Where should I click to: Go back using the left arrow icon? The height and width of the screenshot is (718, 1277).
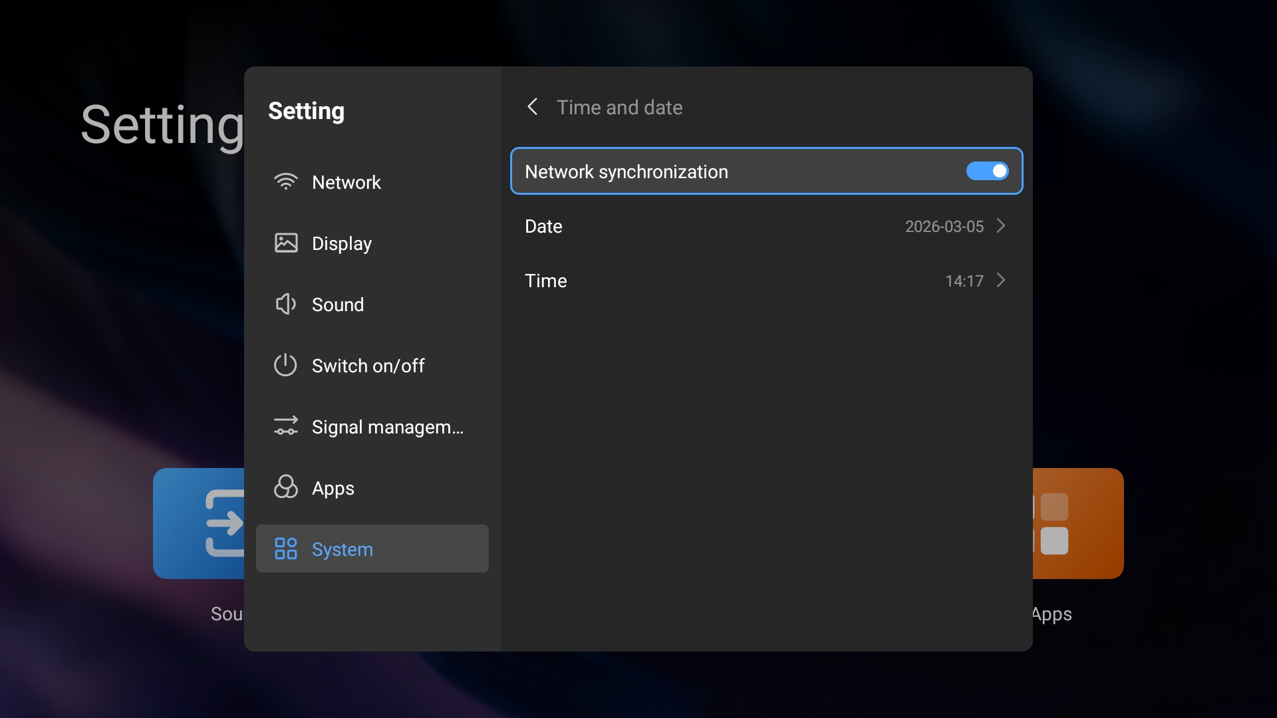(532, 106)
